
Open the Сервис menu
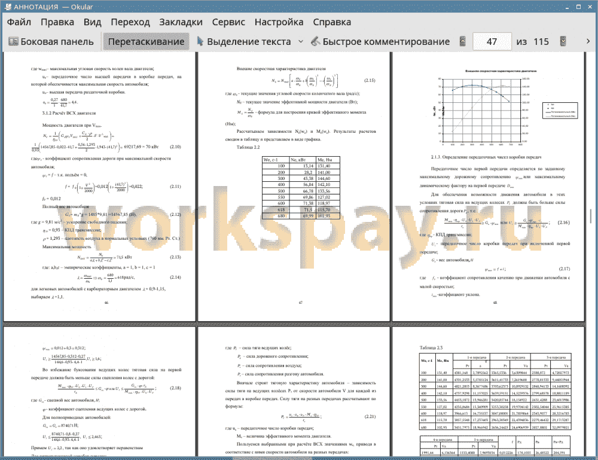click(x=228, y=22)
